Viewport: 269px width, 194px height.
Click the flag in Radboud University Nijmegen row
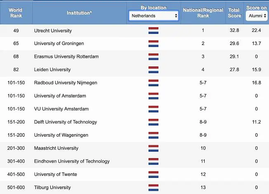coord(153,83)
